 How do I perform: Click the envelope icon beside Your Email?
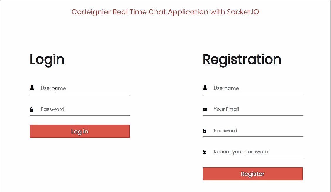pyautogui.click(x=205, y=109)
